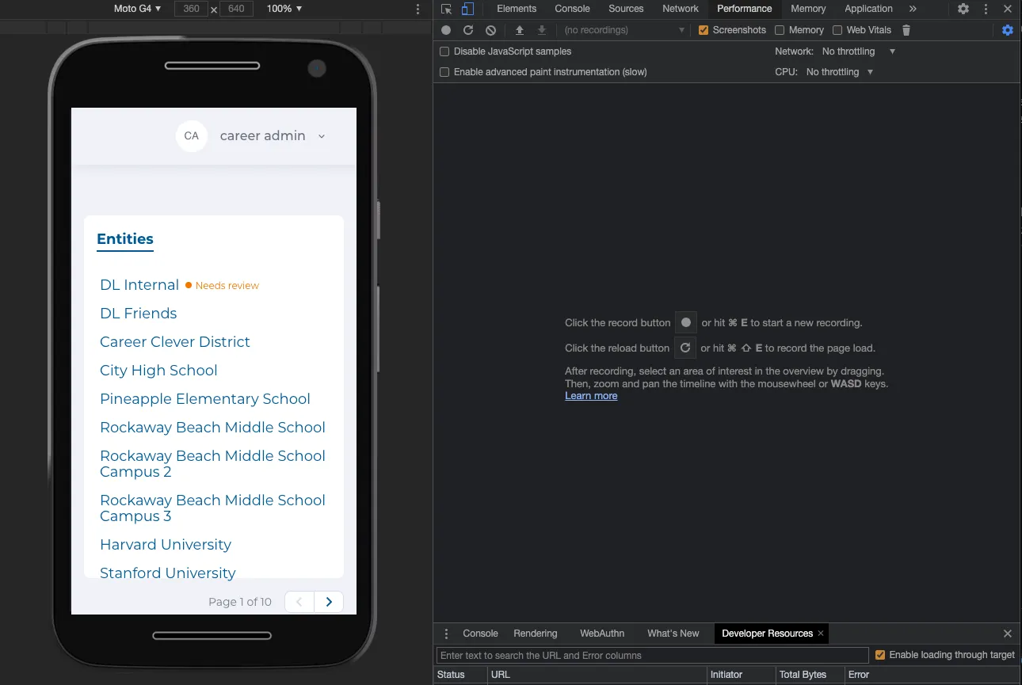Click the reload and record page icon
1022x685 pixels.
tap(468, 30)
